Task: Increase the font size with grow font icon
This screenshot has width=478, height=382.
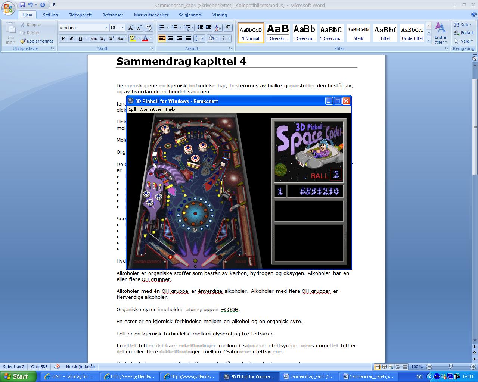Action: pos(130,28)
